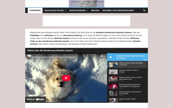Click the heading Videos über die Hunderasse
Image resolution: width=173 pixels, height=108 pixels.
pos(50,50)
